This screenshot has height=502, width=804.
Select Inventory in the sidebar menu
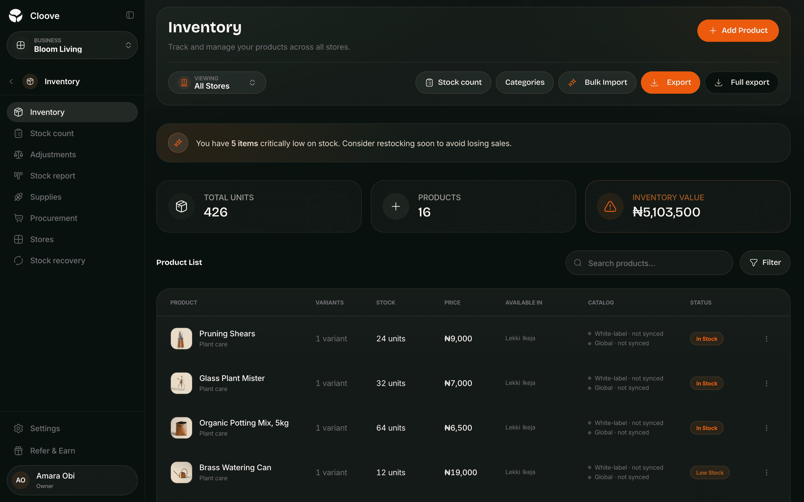(72, 112)
